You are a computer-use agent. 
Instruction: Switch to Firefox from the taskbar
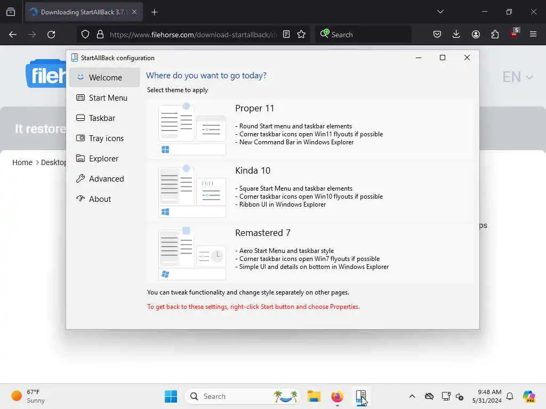point(337,396)
